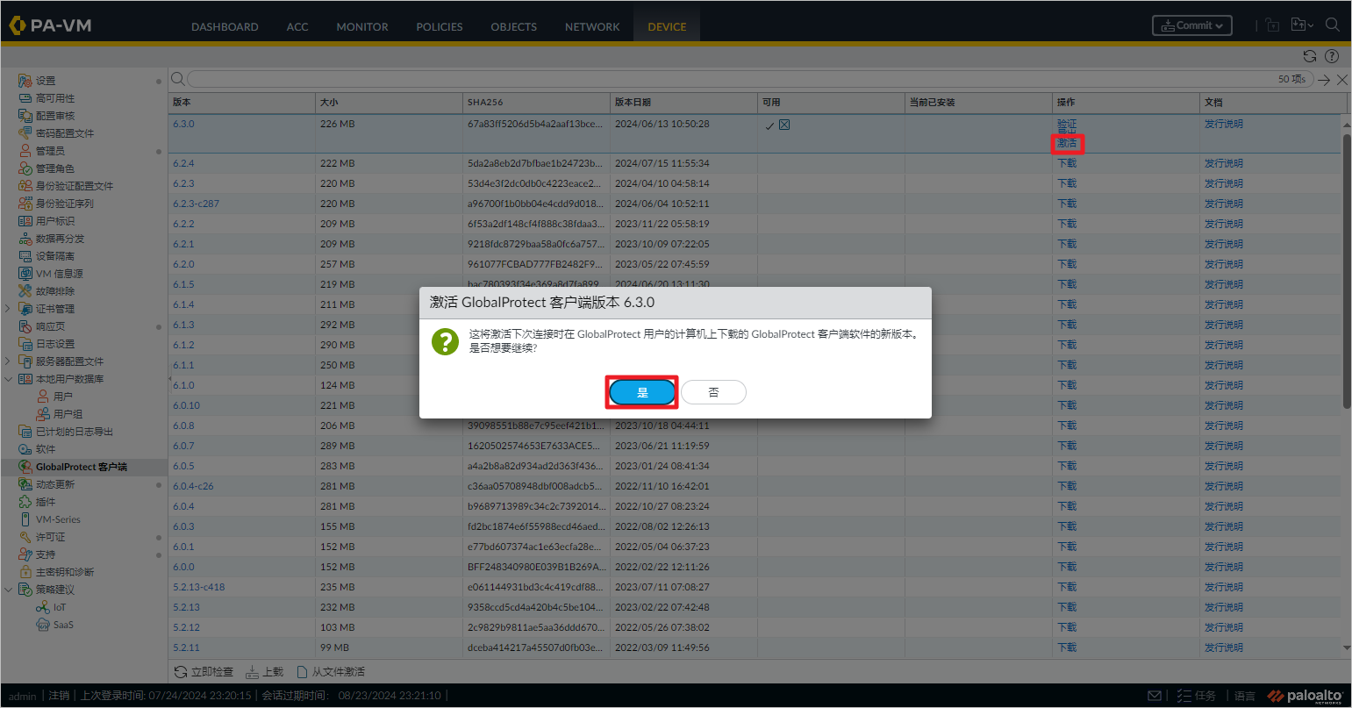Image resolution: width=1352 pixels, height=708 pixels.
Task: Open VM-Series entry in sidebar
Action: (57, 519)
